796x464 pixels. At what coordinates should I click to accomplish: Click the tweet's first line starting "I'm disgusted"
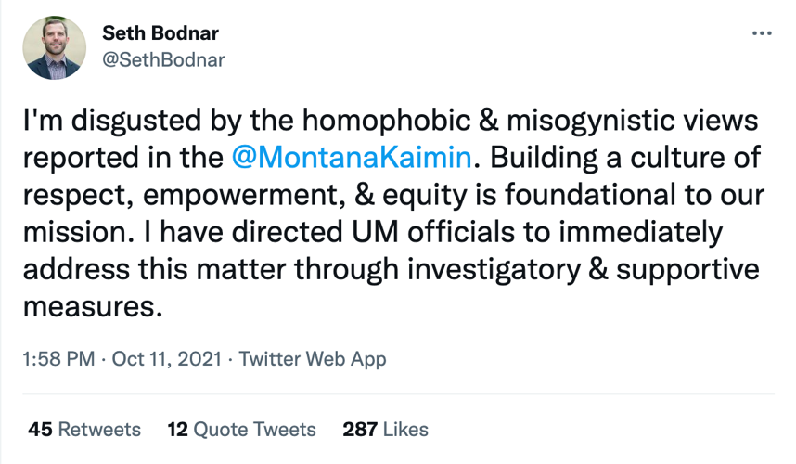[x=389, y=122]
